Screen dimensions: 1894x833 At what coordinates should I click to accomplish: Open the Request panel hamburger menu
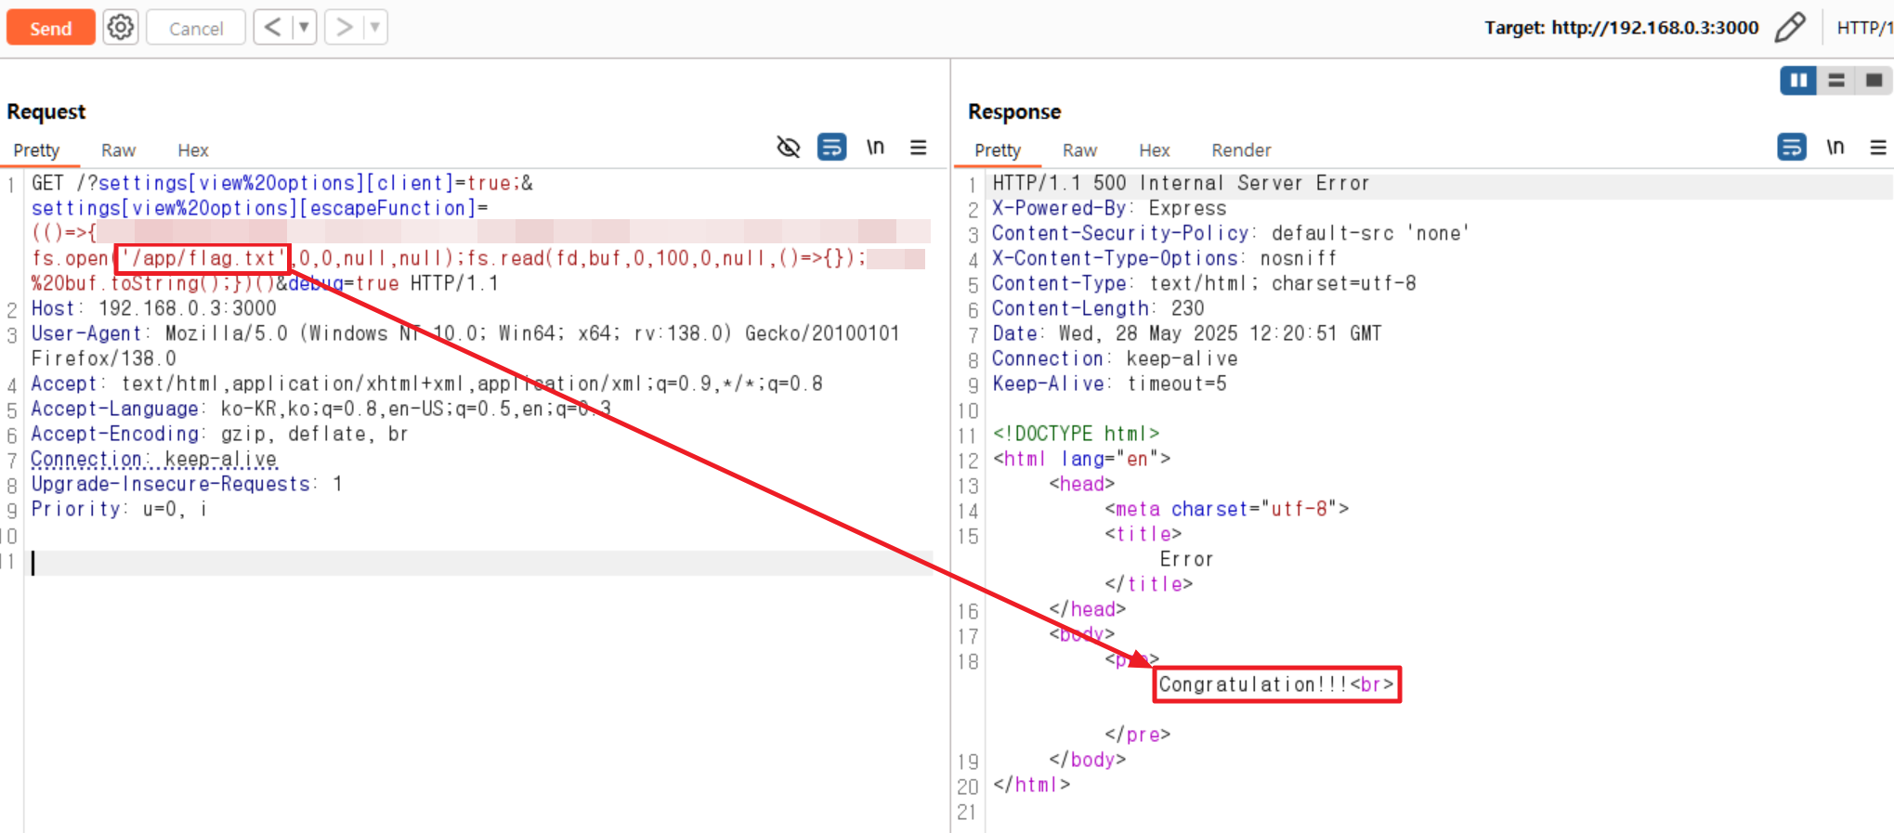[x=918, y=147]
